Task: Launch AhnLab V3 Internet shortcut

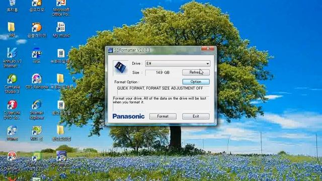Action: (x=12, y=58)
